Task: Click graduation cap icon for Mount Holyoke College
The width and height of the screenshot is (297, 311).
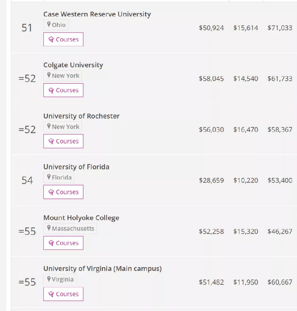Action: click(51, 243)
